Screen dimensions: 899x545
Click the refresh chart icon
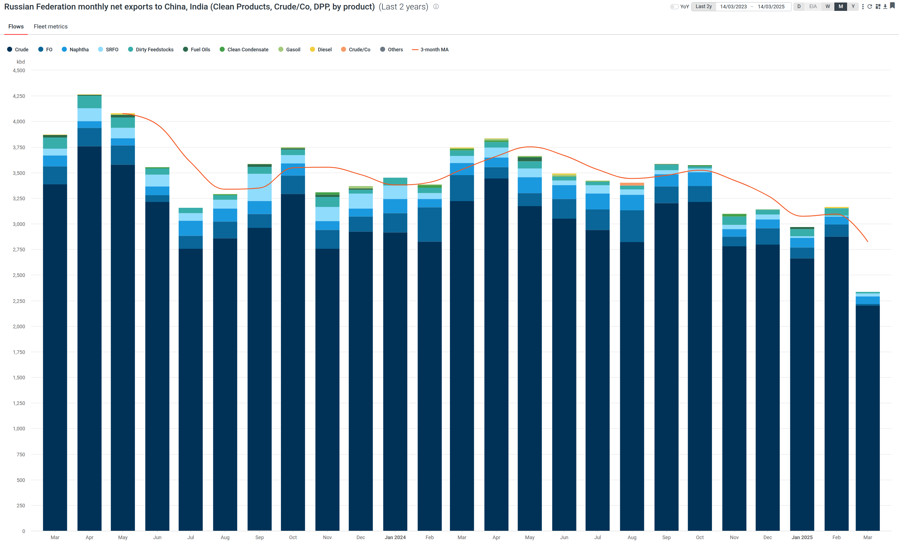[870, 7]
